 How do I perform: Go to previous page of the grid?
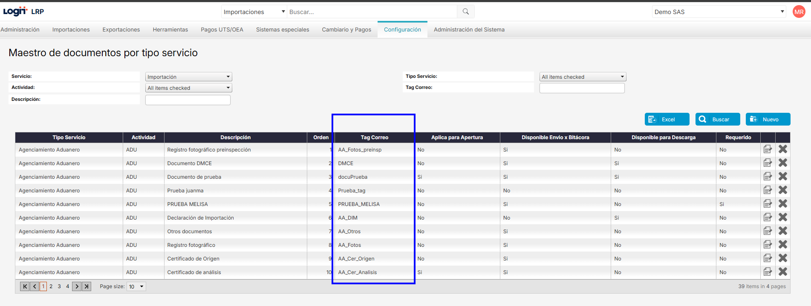(35, 286)
